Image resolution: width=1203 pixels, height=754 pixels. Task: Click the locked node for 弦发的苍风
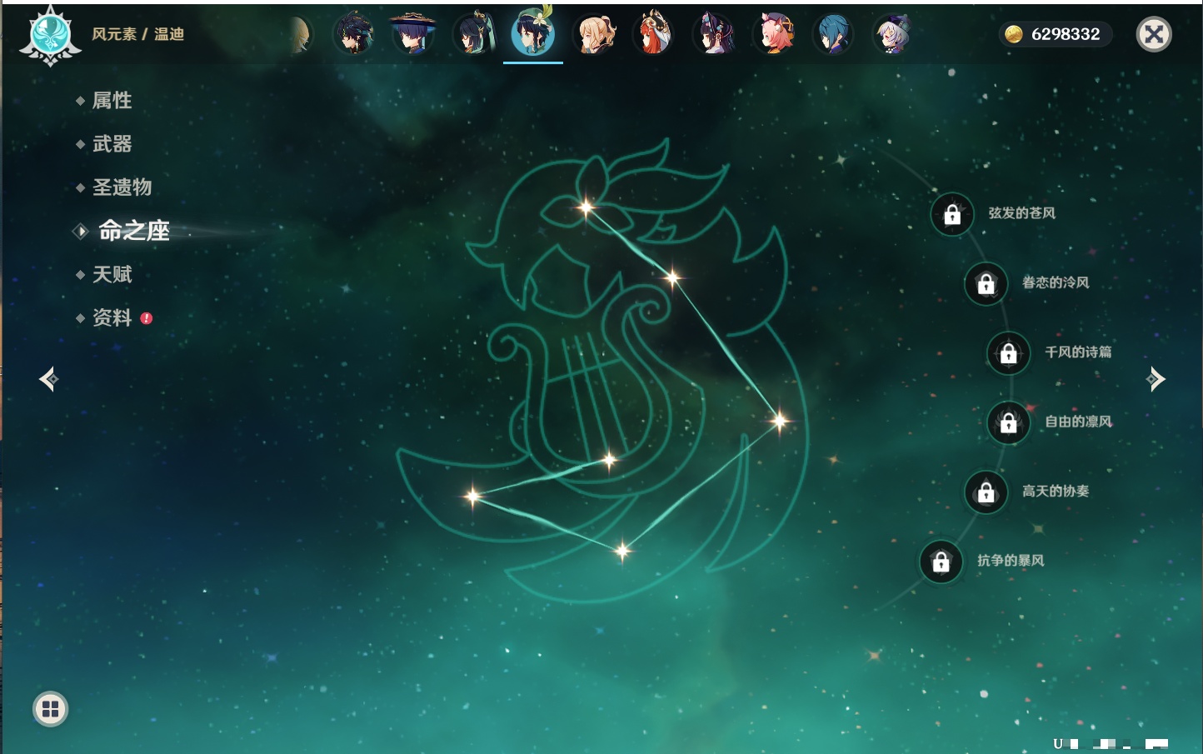coord(952,214)
